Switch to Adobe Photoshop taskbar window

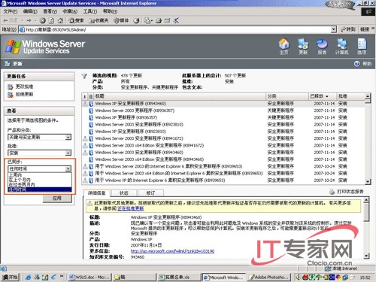[x=268, y=277]
